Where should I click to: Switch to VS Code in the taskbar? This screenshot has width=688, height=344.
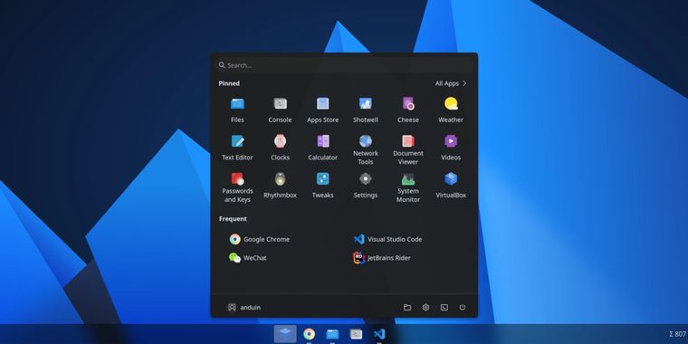pos(379,334)
